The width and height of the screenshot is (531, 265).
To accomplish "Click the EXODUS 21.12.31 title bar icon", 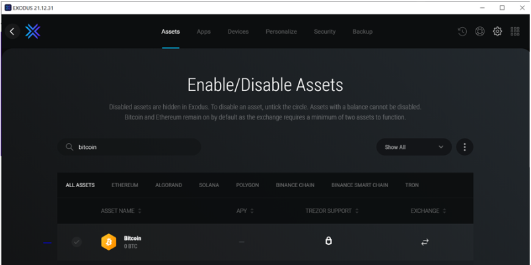I will tap(8, 8).
